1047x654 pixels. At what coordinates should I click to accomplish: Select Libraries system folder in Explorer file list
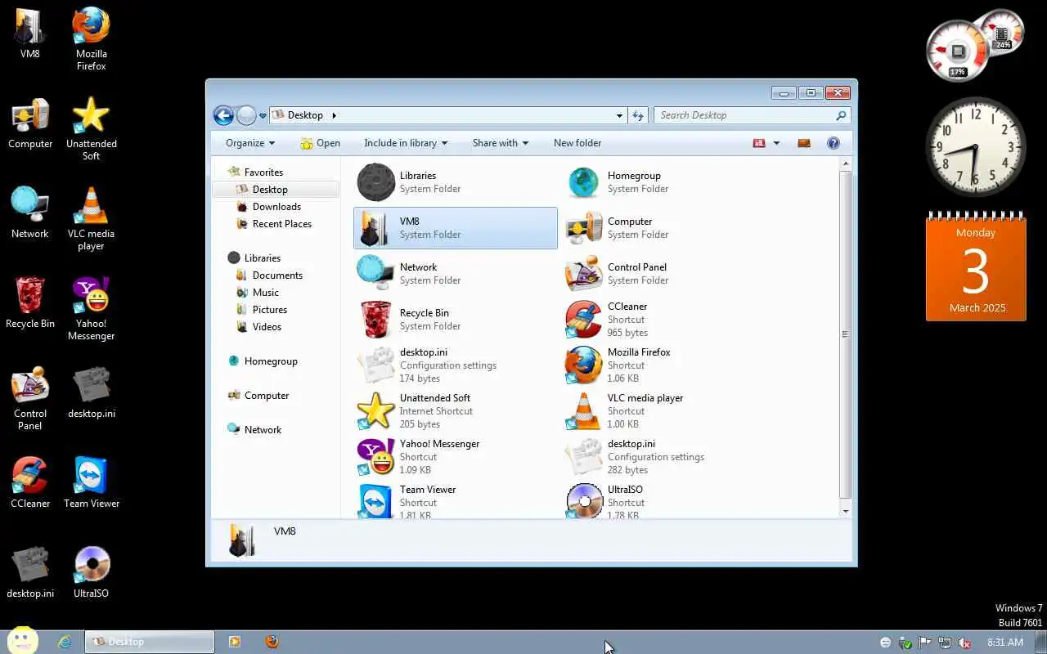point(455,182)
